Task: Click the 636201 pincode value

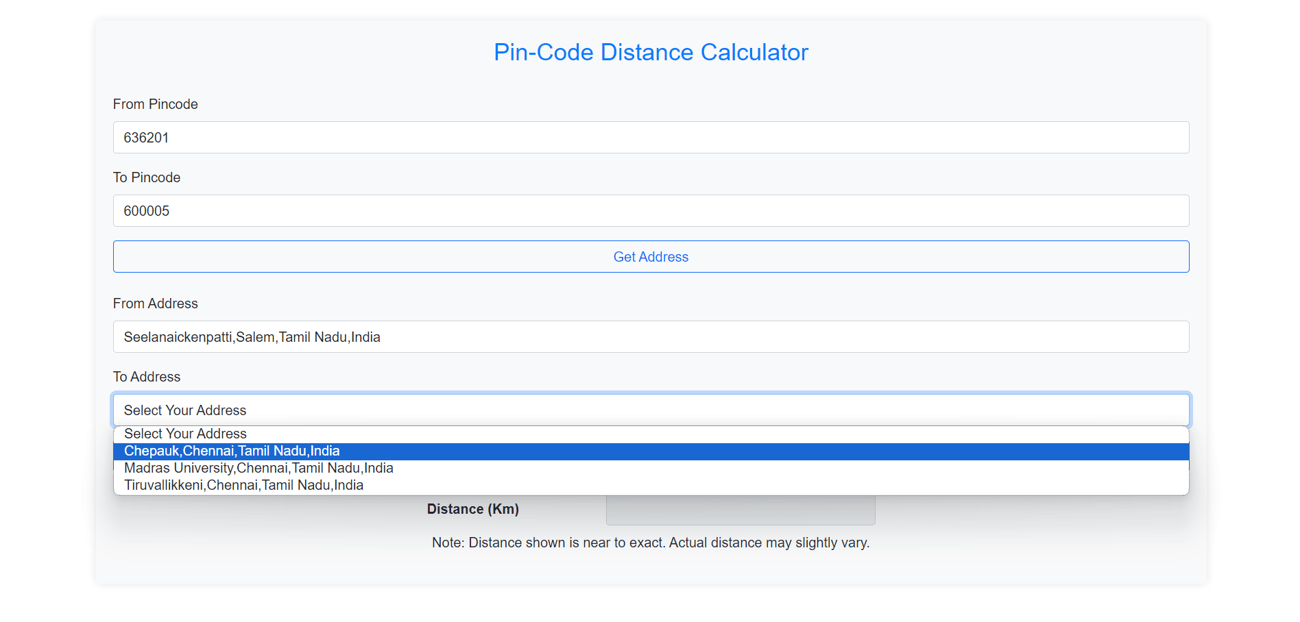Action: (146, 138)
